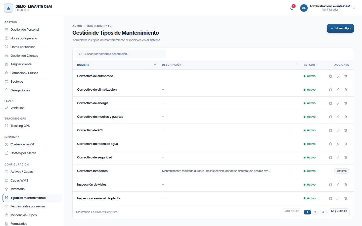Screen dimensions: 362x226
Task: Click the Sistema badge on Correctivo inmediato
Action: click(x=342, y=171)
